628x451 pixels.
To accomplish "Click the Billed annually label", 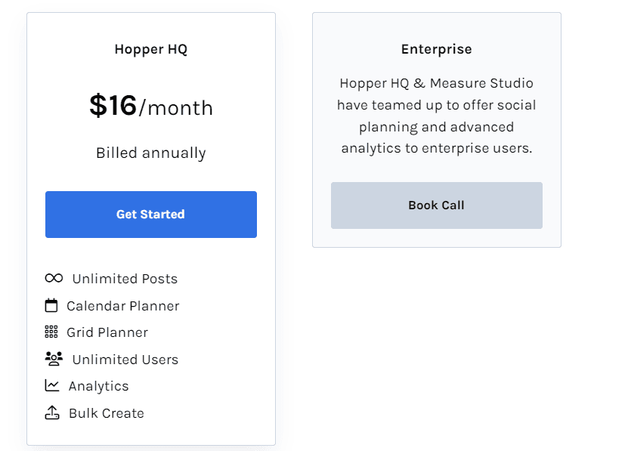I will point(150,152).
